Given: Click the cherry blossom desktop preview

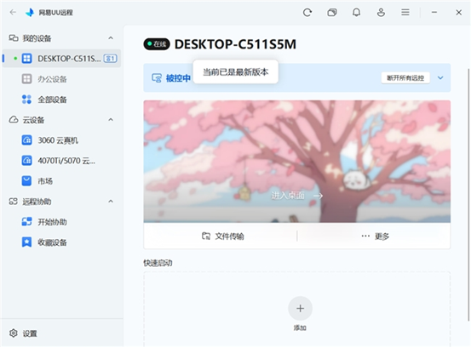Looking at the screenshot, I should coord(296,162).
